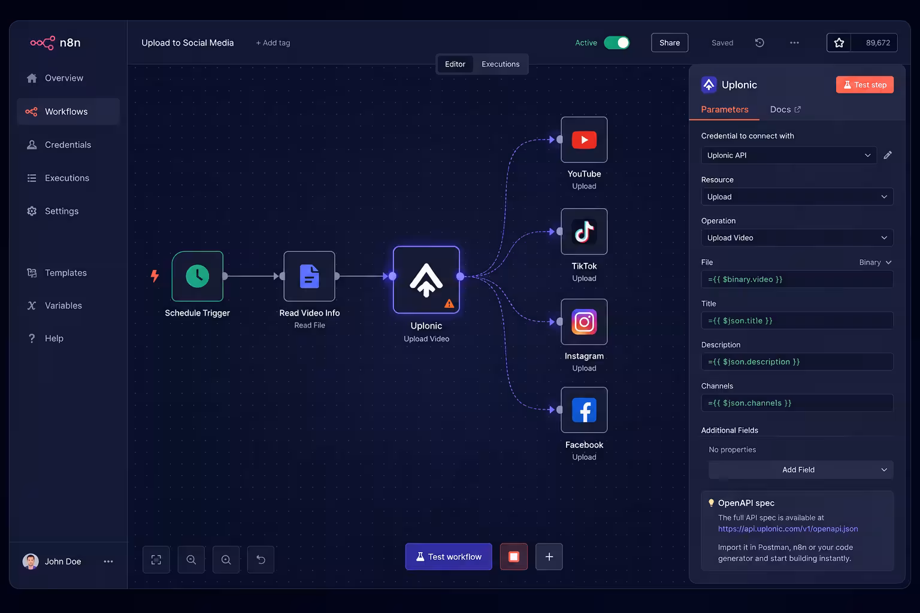The height and width of the screenshot is (613, 920).
Task: Go to Workflows in sidebar
Action: pos(68,111)
